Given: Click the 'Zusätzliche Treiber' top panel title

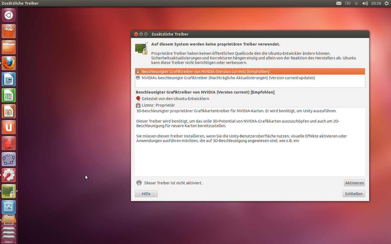Looking at the screenshot, I should tap(20, 3).
